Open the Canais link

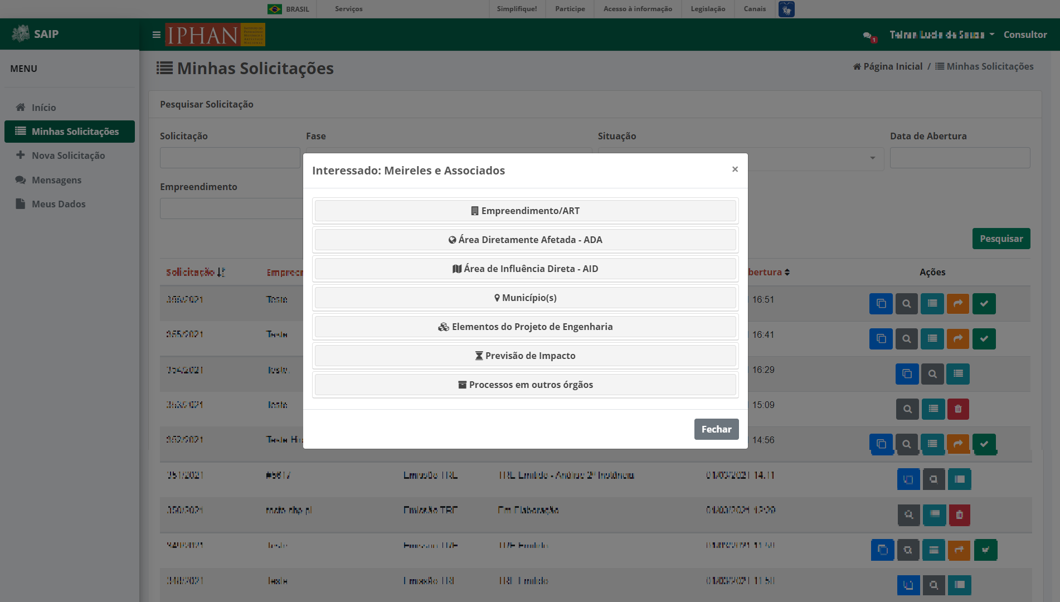[x=755, y=9]
